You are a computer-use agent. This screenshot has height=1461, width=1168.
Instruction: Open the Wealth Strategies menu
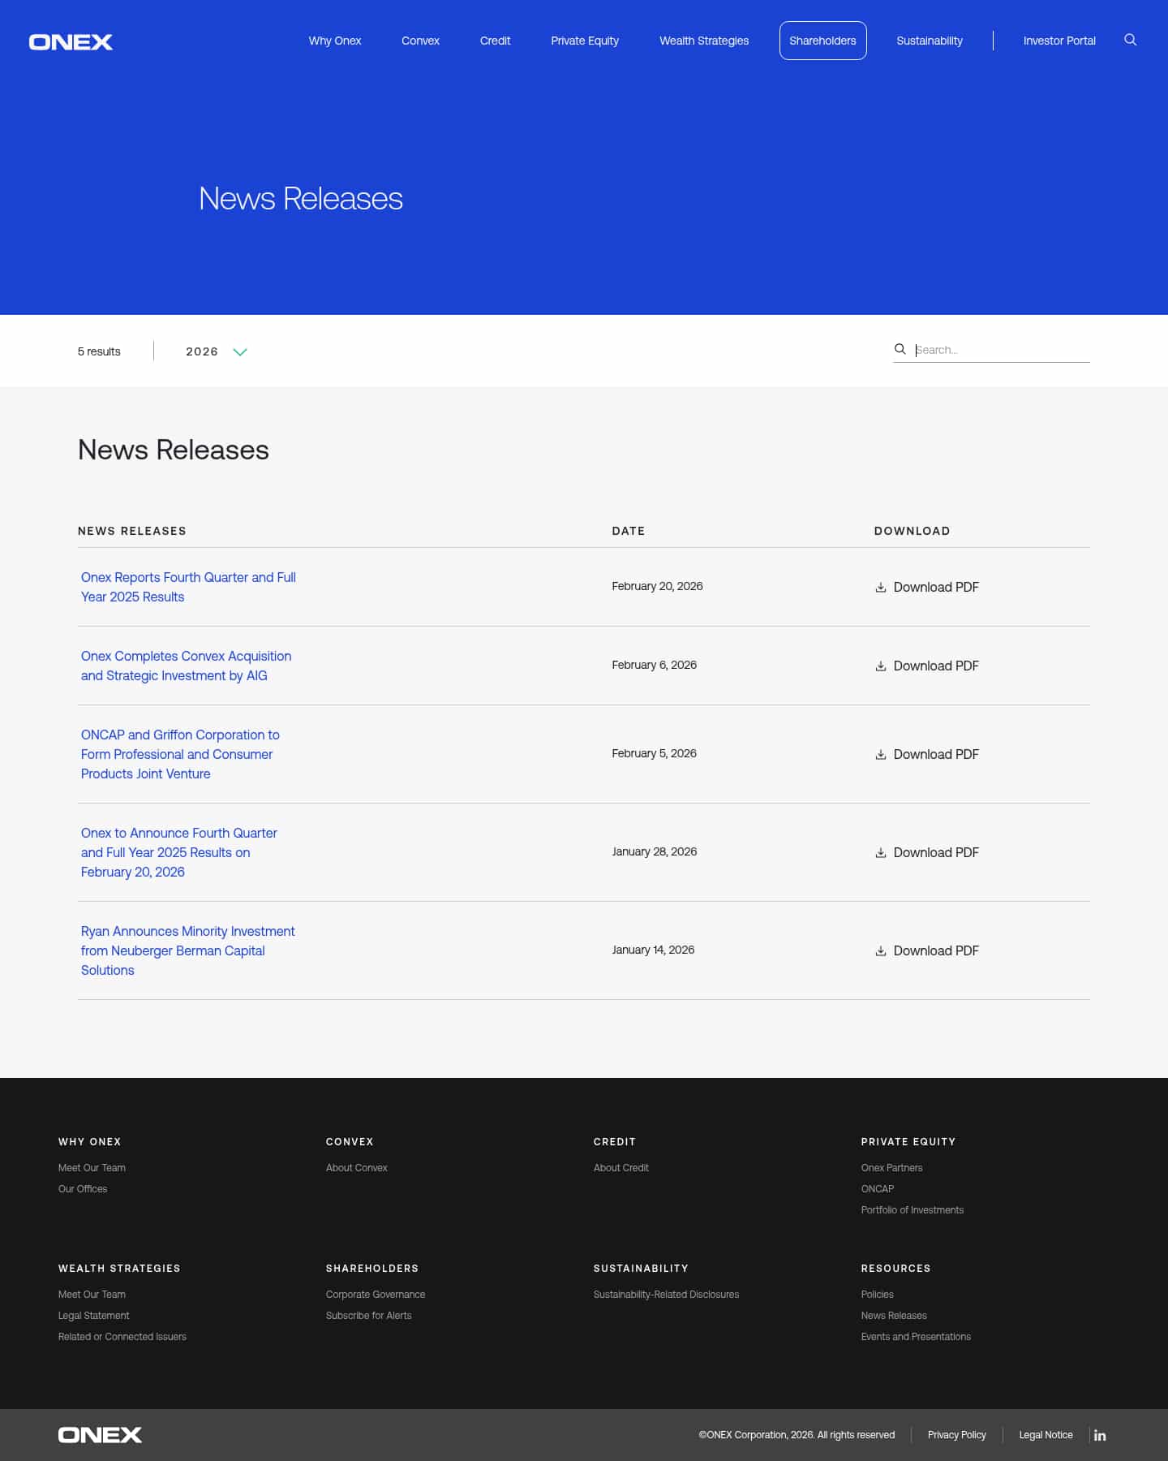(704, 41)
